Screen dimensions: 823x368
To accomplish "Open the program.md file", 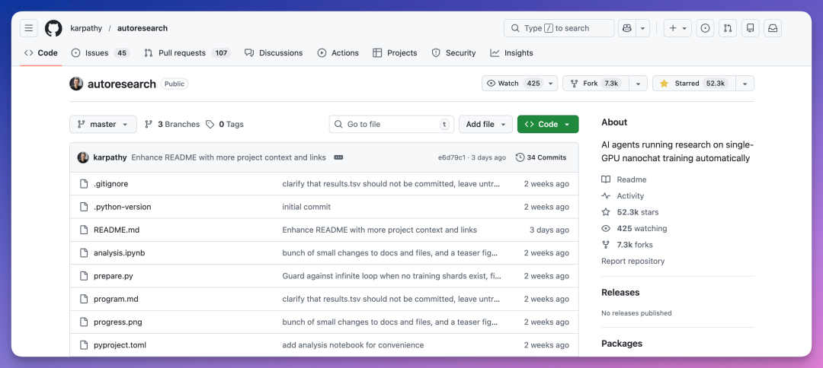I will [116, 299].
